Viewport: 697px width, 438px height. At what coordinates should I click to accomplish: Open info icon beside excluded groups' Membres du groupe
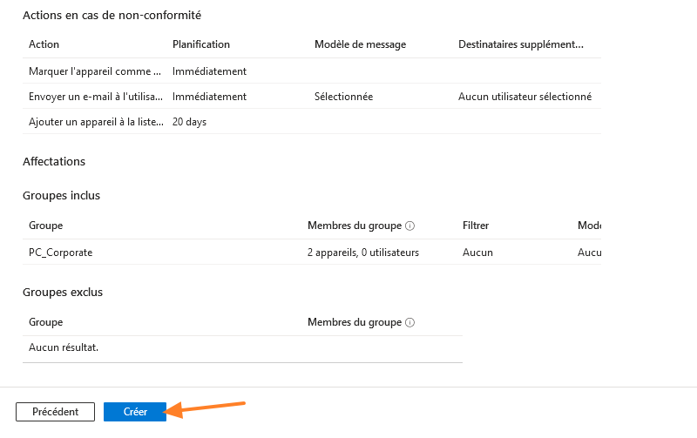tap(410, 322)
